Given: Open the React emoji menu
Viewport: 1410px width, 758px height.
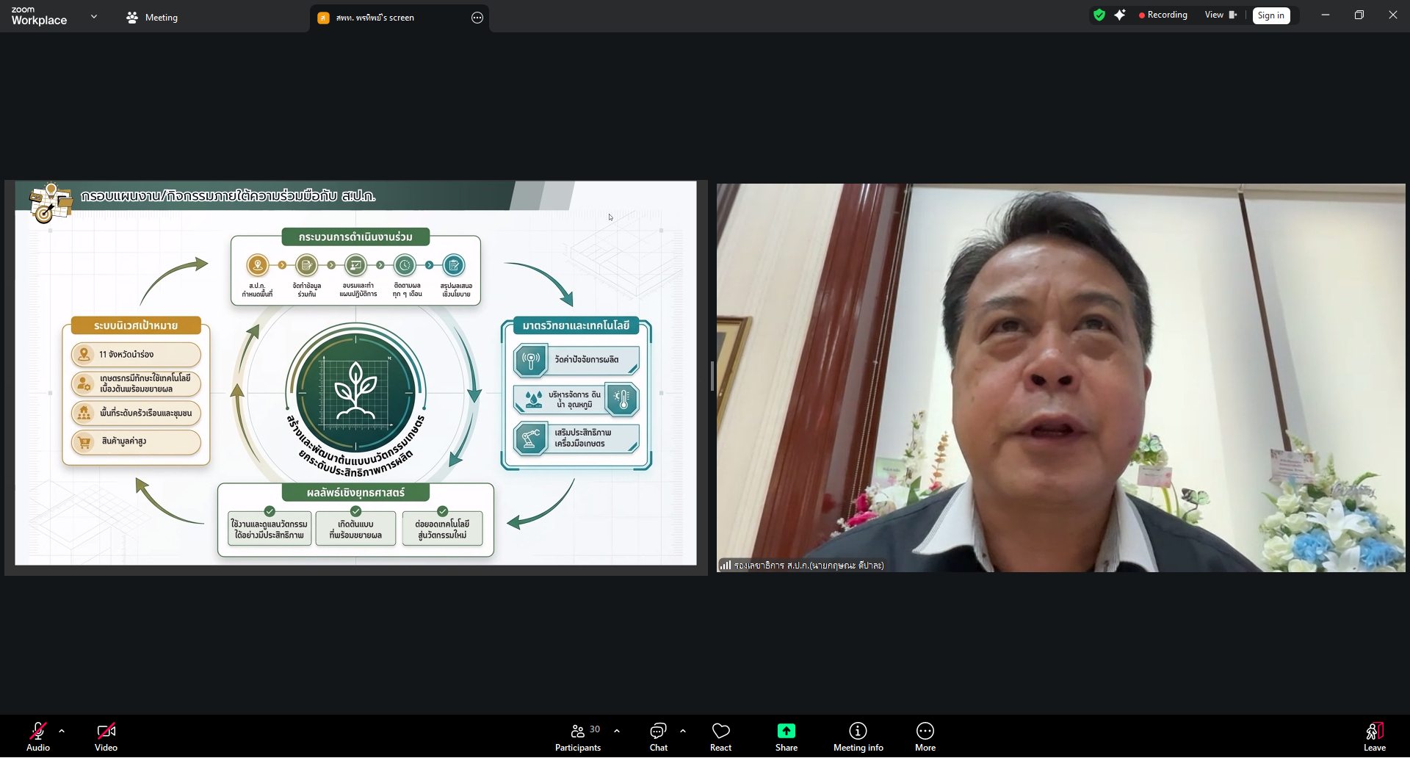Looking at the screenshot, I should [x=720, y=736].
